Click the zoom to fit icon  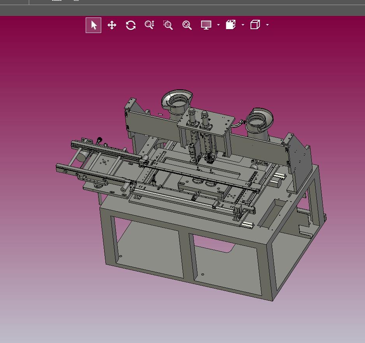[187, 25]
